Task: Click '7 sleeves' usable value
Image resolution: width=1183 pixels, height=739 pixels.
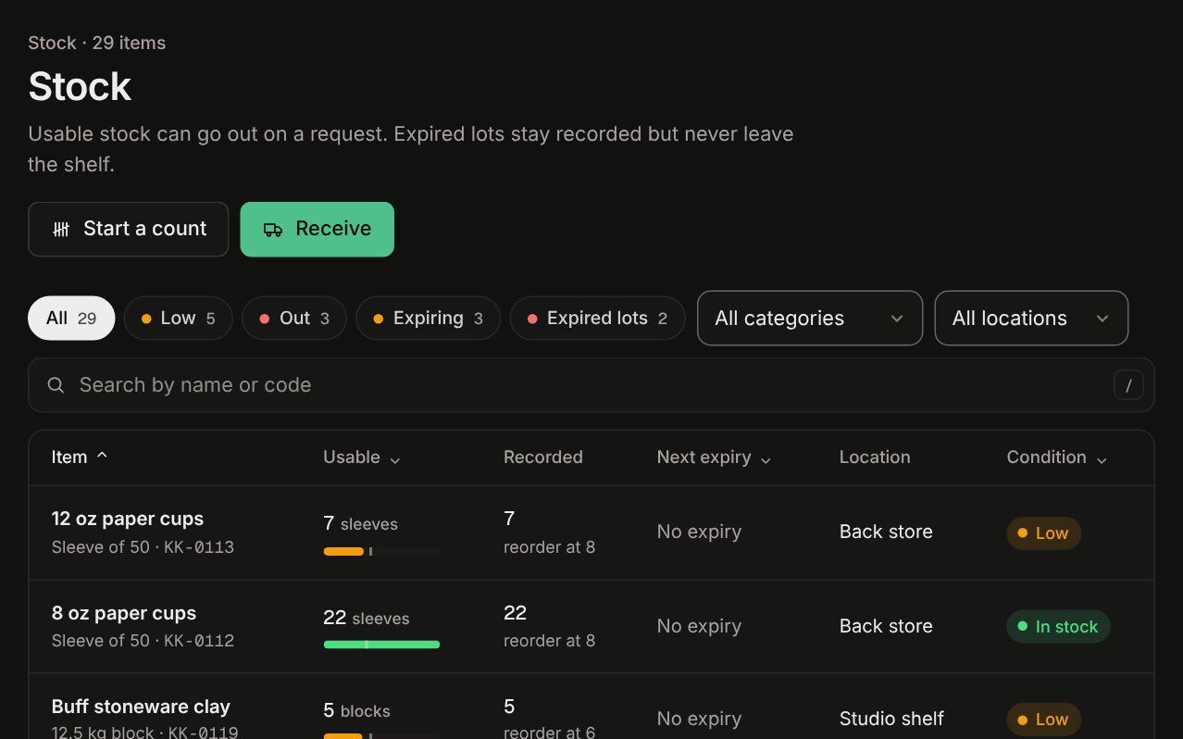Action: pos(360,524)
